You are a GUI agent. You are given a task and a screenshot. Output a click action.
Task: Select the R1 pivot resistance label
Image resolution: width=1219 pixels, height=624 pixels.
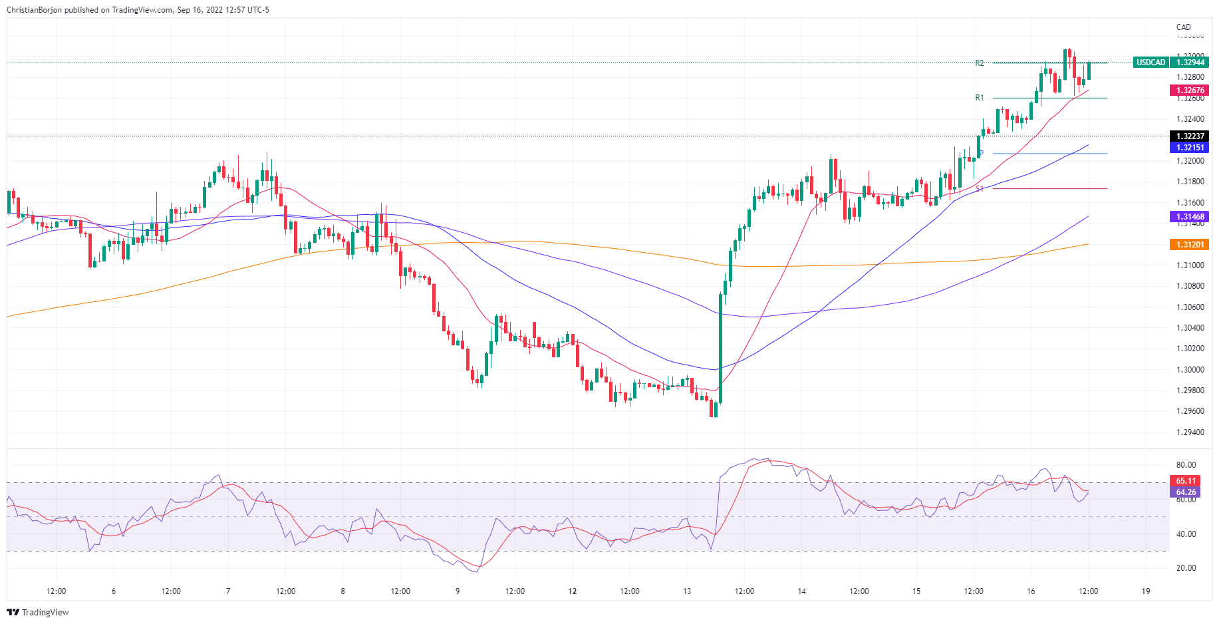[x=980, y=98]
